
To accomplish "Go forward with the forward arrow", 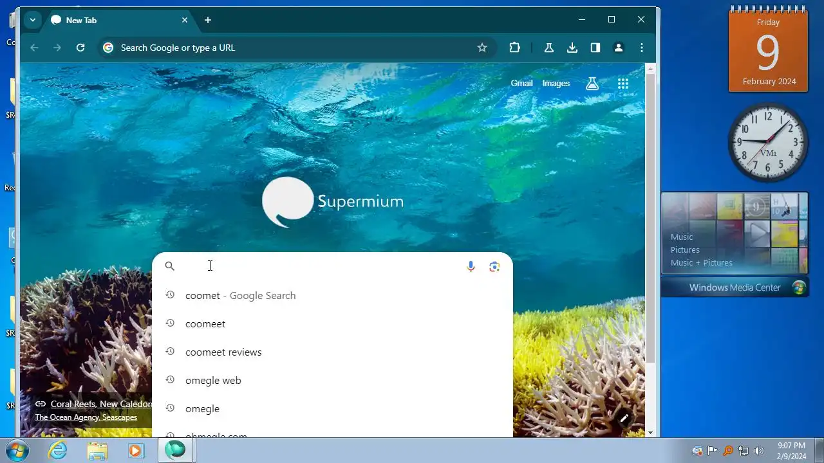I will tap(57, 48).
